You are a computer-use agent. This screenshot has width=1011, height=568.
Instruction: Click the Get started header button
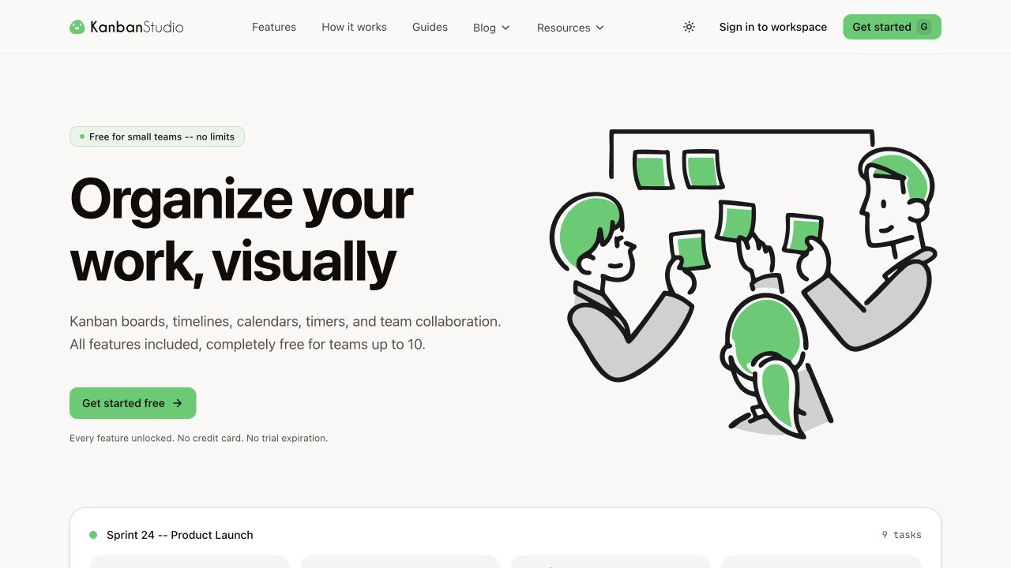pos(892,27)
